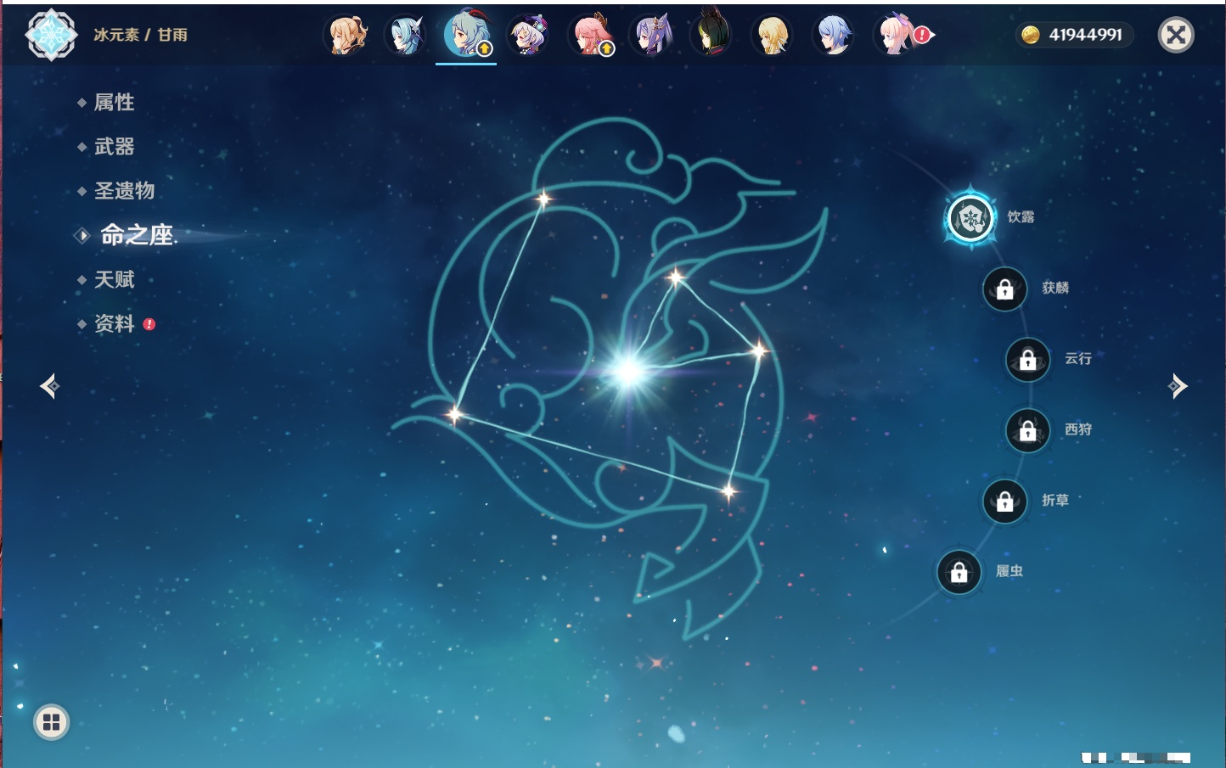This screenshot has width=1226, height=768.
Task: Click the upgrade arrow badge on Yae Miko's portrait
Action: [606, 49]
